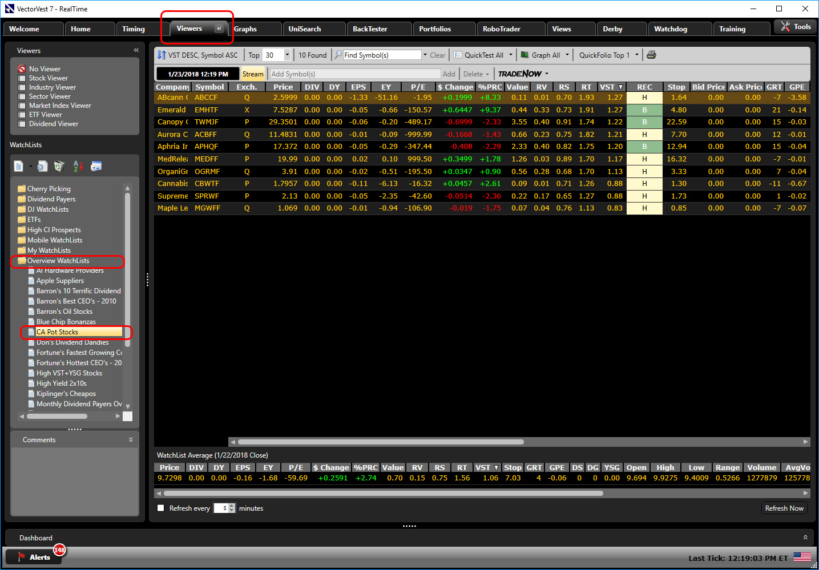Sort WatchLists with the A-Z icon
The width and height of the screenshot is (819, 570).
point(78,166)
